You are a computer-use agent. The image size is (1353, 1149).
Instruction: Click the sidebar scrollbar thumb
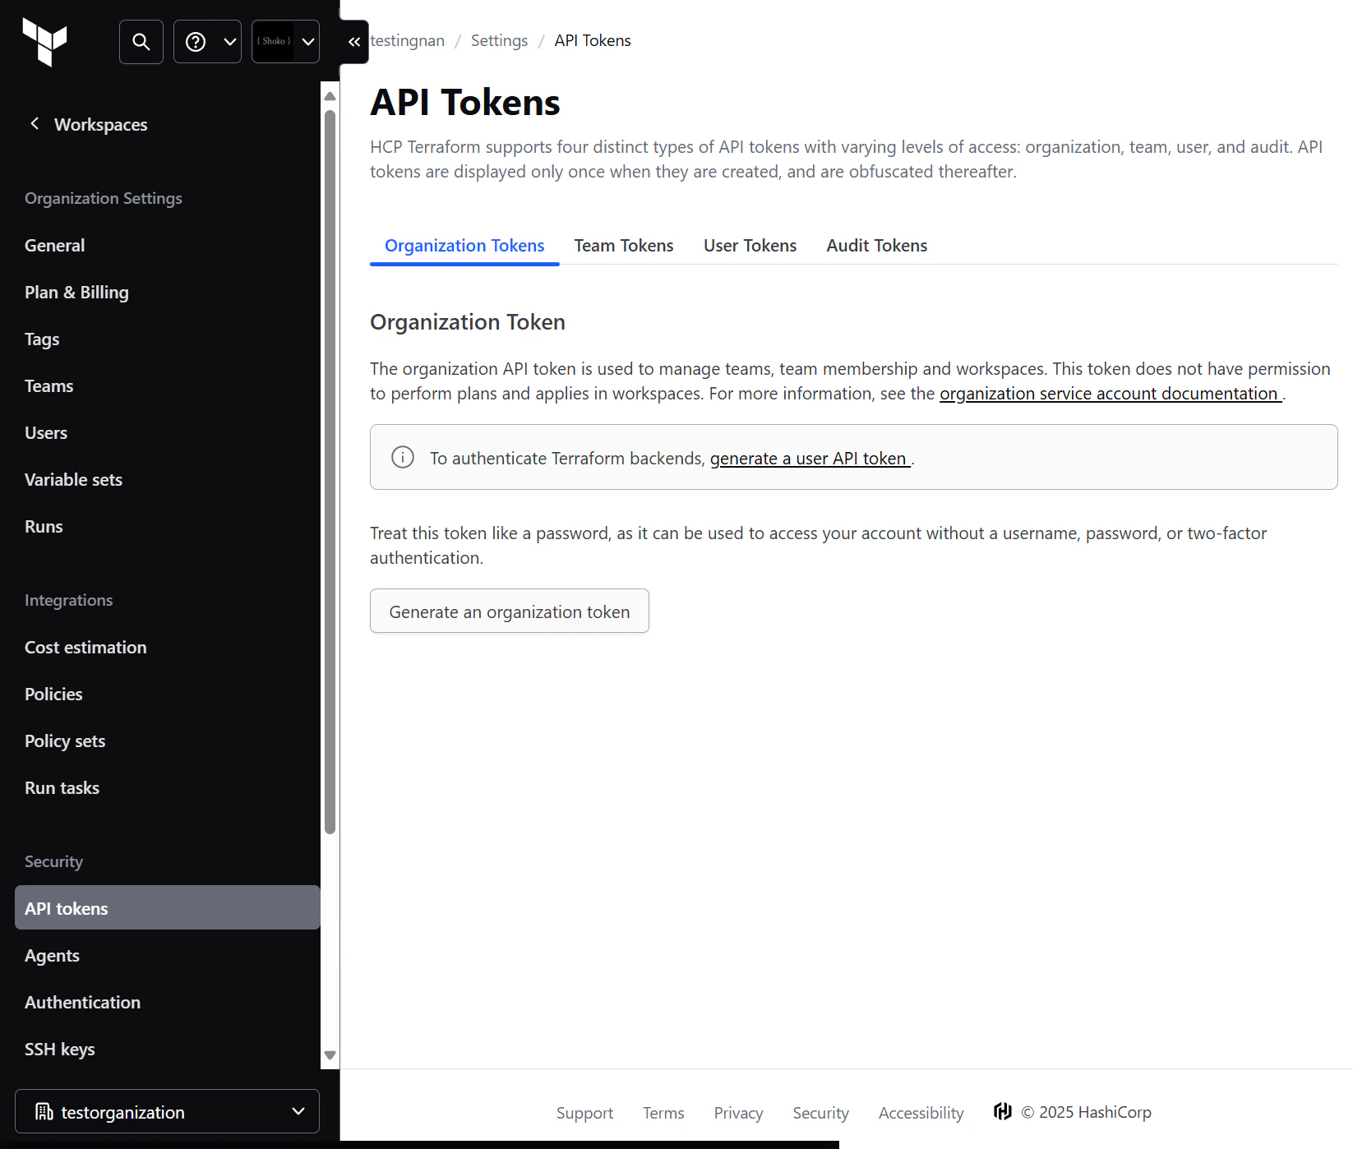330,472
